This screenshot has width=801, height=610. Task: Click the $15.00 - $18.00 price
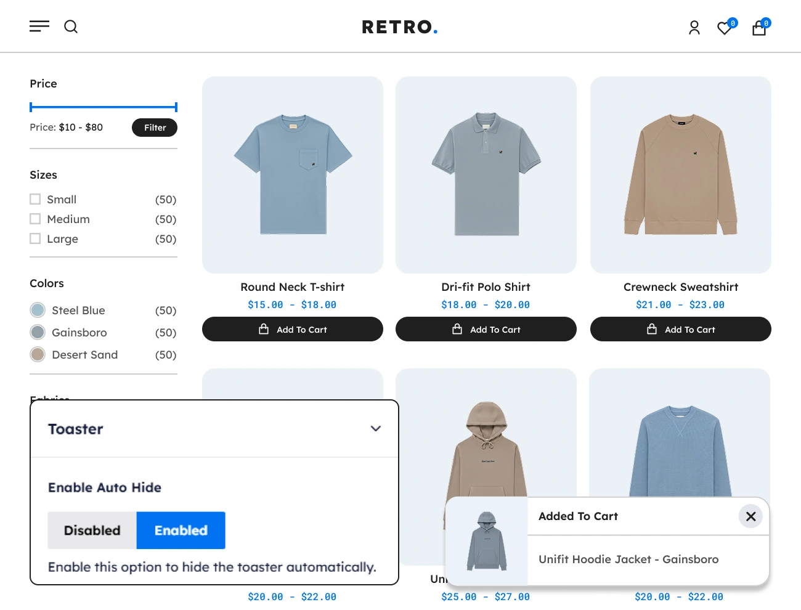tap(293, 305)
